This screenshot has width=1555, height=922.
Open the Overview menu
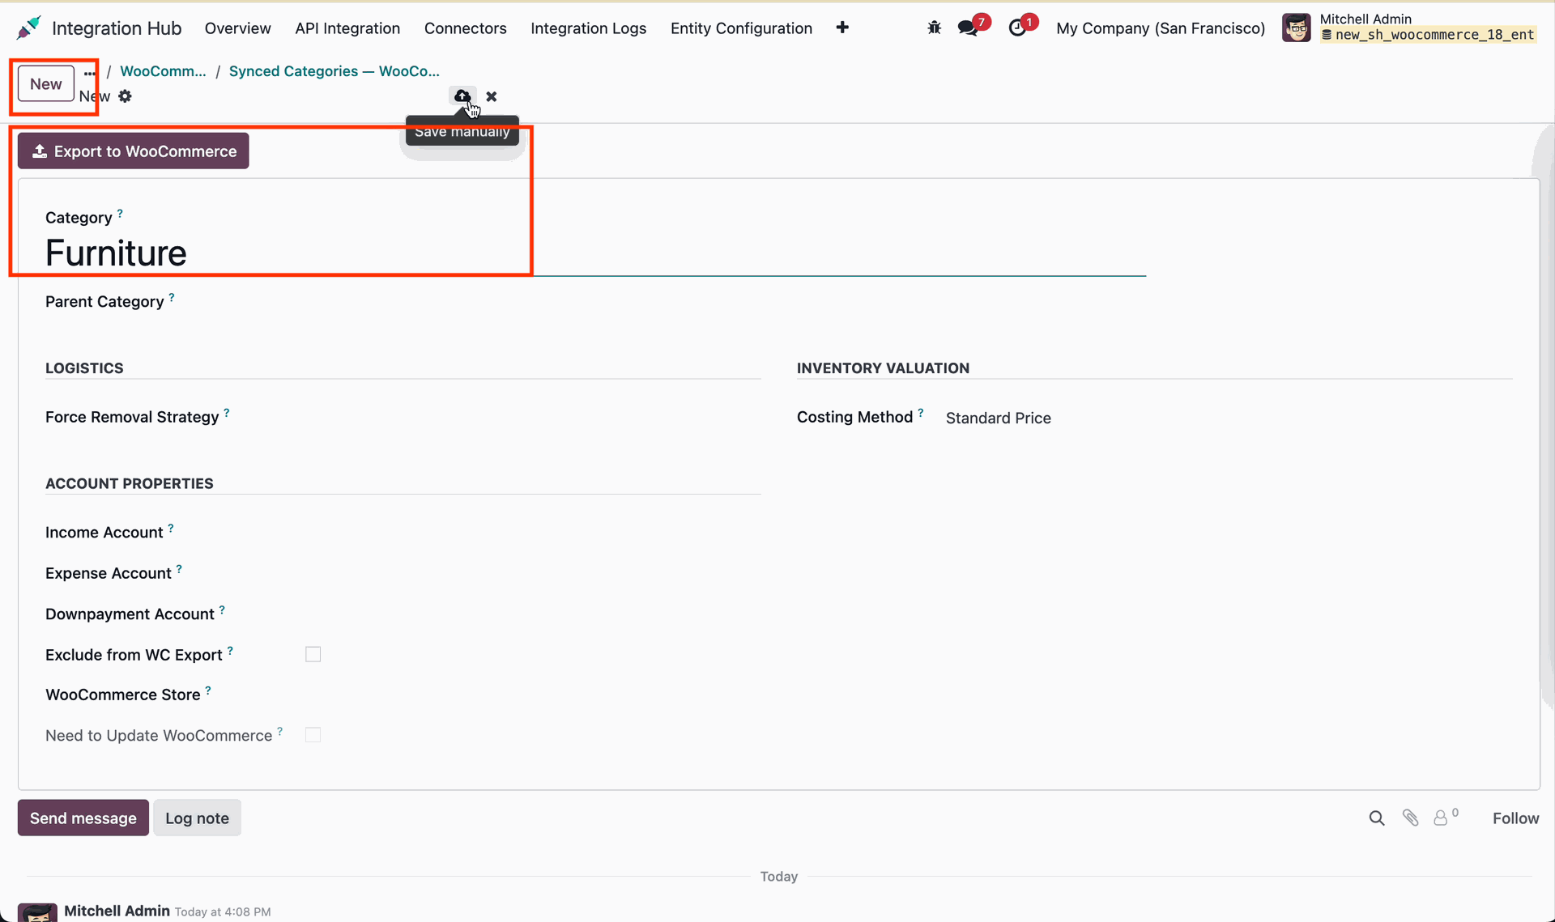point(237,28)
